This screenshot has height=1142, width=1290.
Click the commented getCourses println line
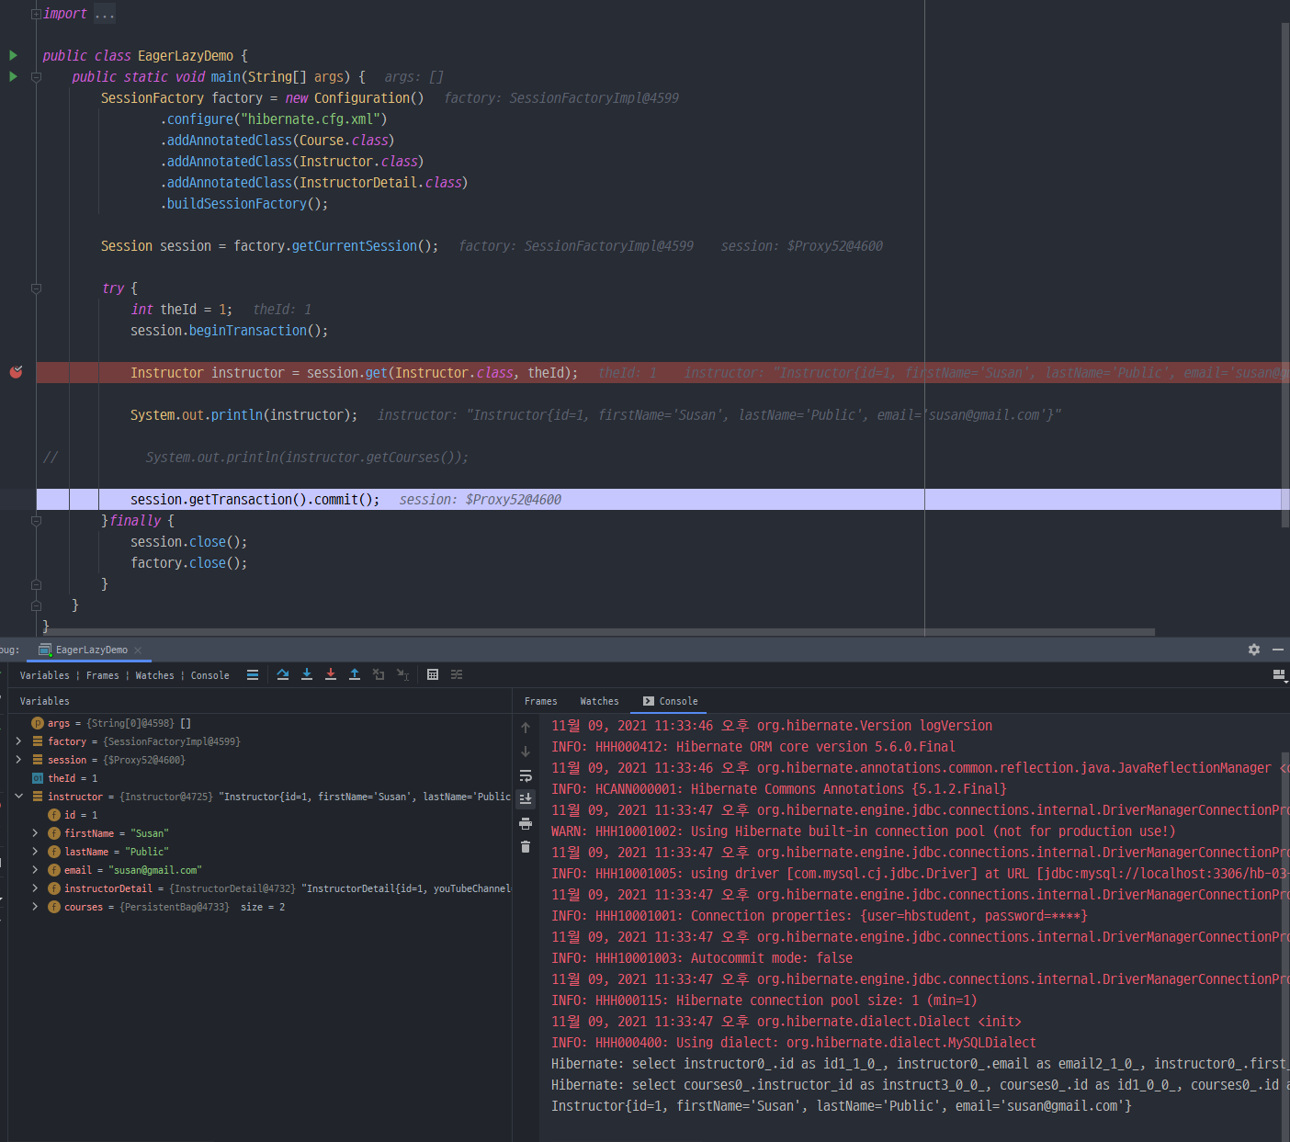pyautogui.click(x=307, y=458)
